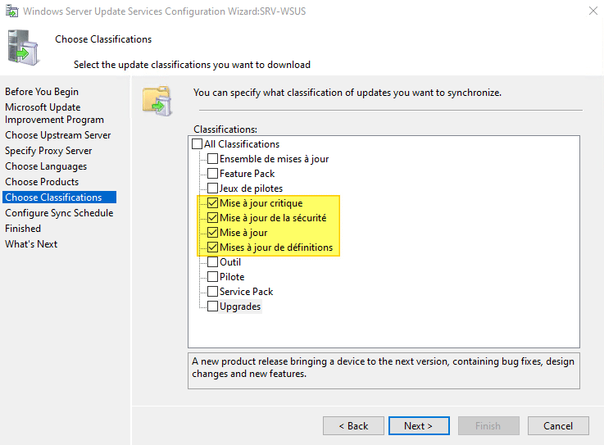Click the All Classifications label
Image resolution: width=604 pixels, height=445 pixels.
[242, 144]
